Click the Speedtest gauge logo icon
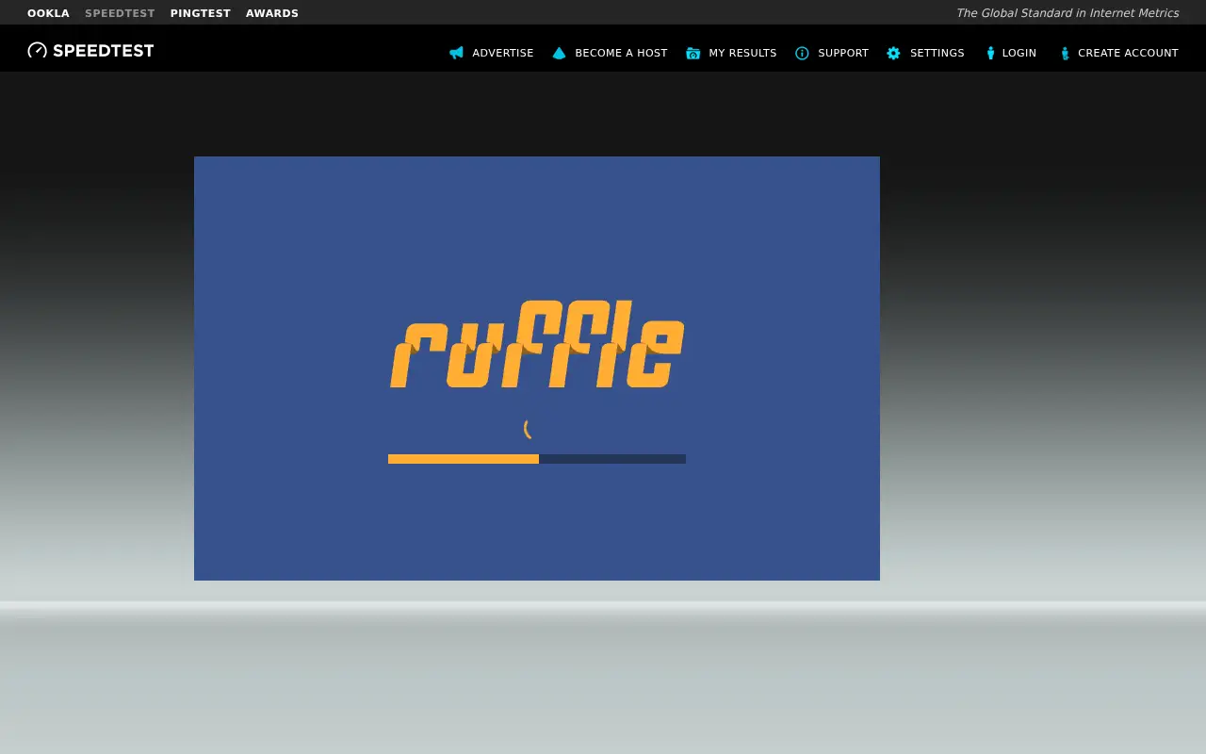1206x754 pixels. (37, 50)
